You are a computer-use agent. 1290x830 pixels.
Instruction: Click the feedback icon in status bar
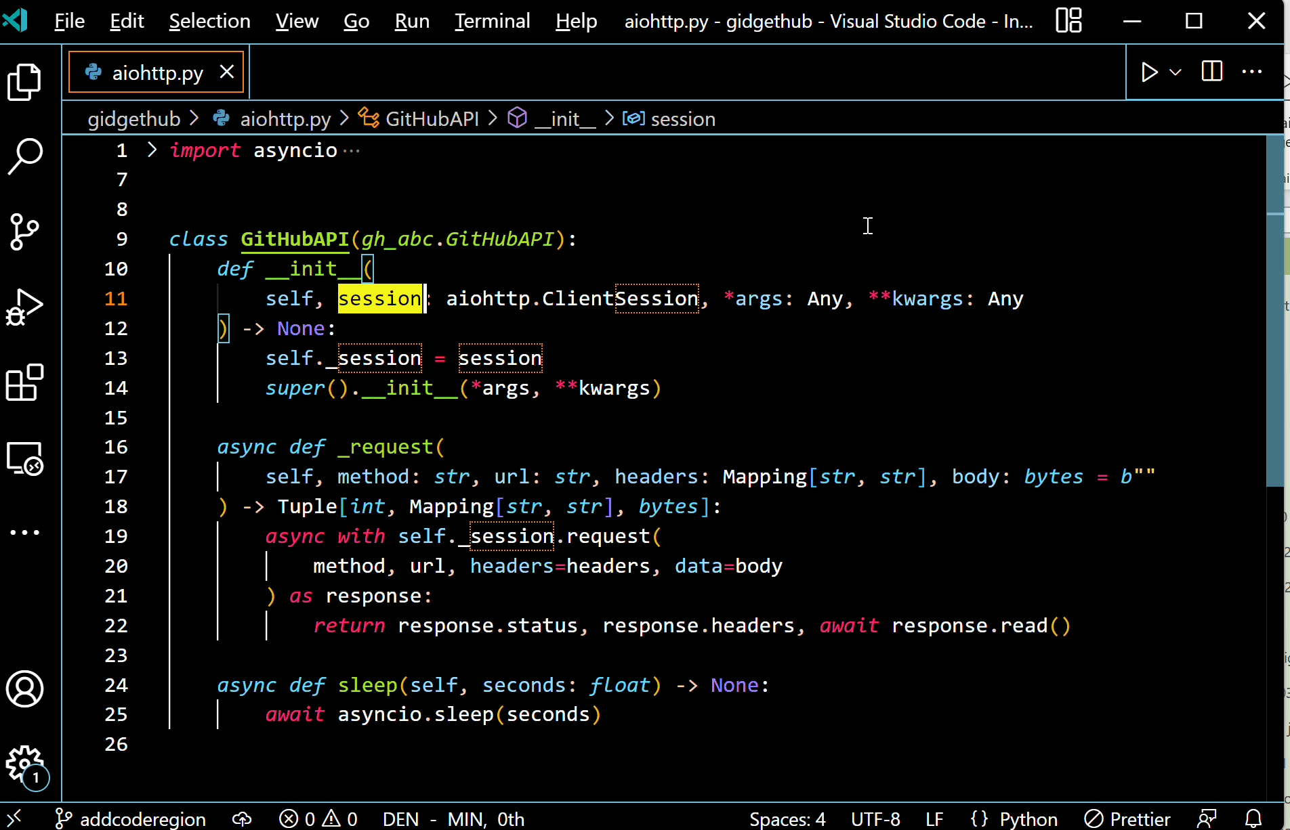coord(1207,819)
